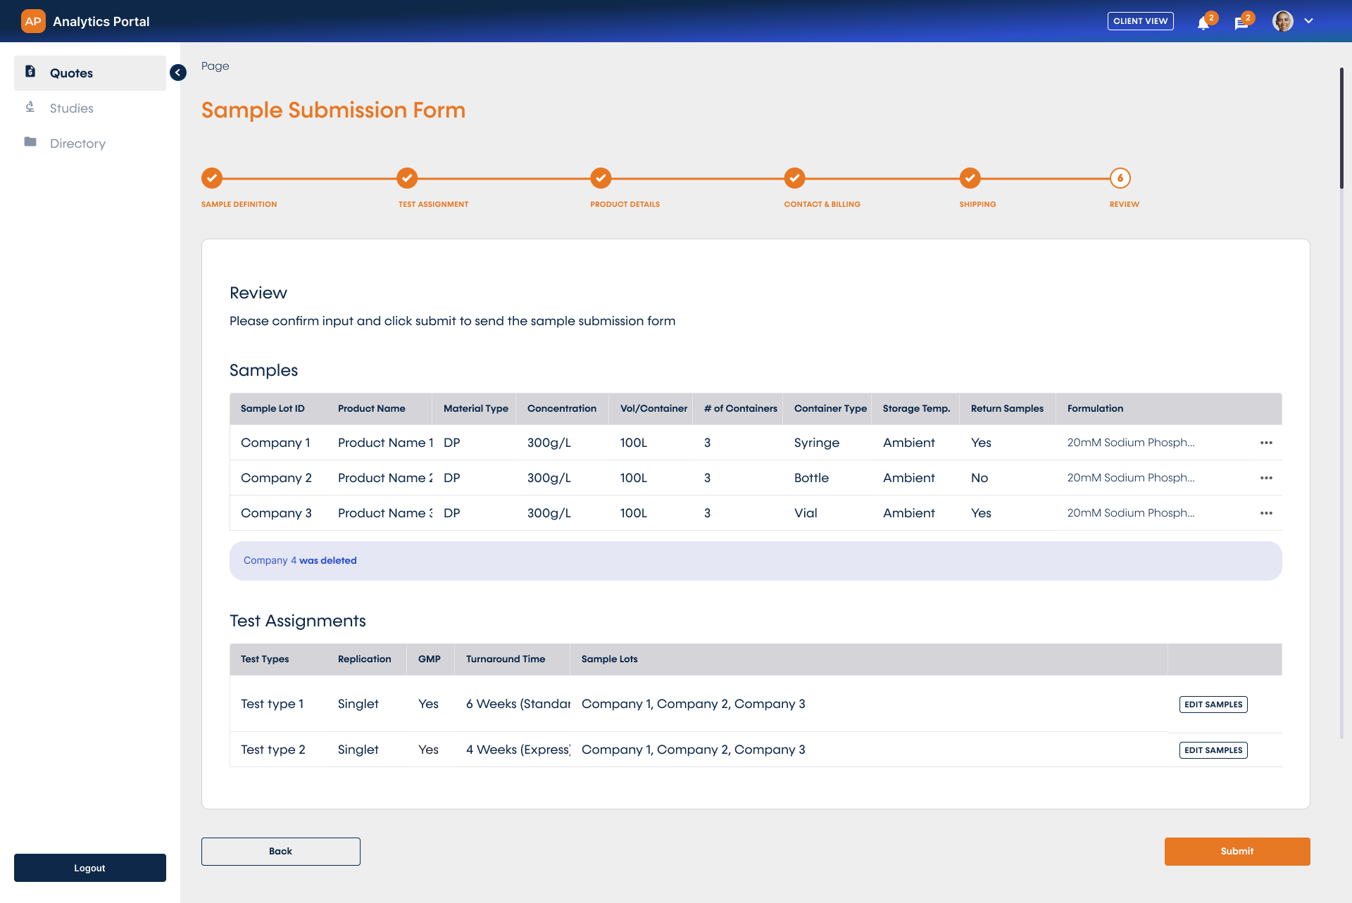
Task: Click Company 2's Return Samples No value
Action: (979, 478)
